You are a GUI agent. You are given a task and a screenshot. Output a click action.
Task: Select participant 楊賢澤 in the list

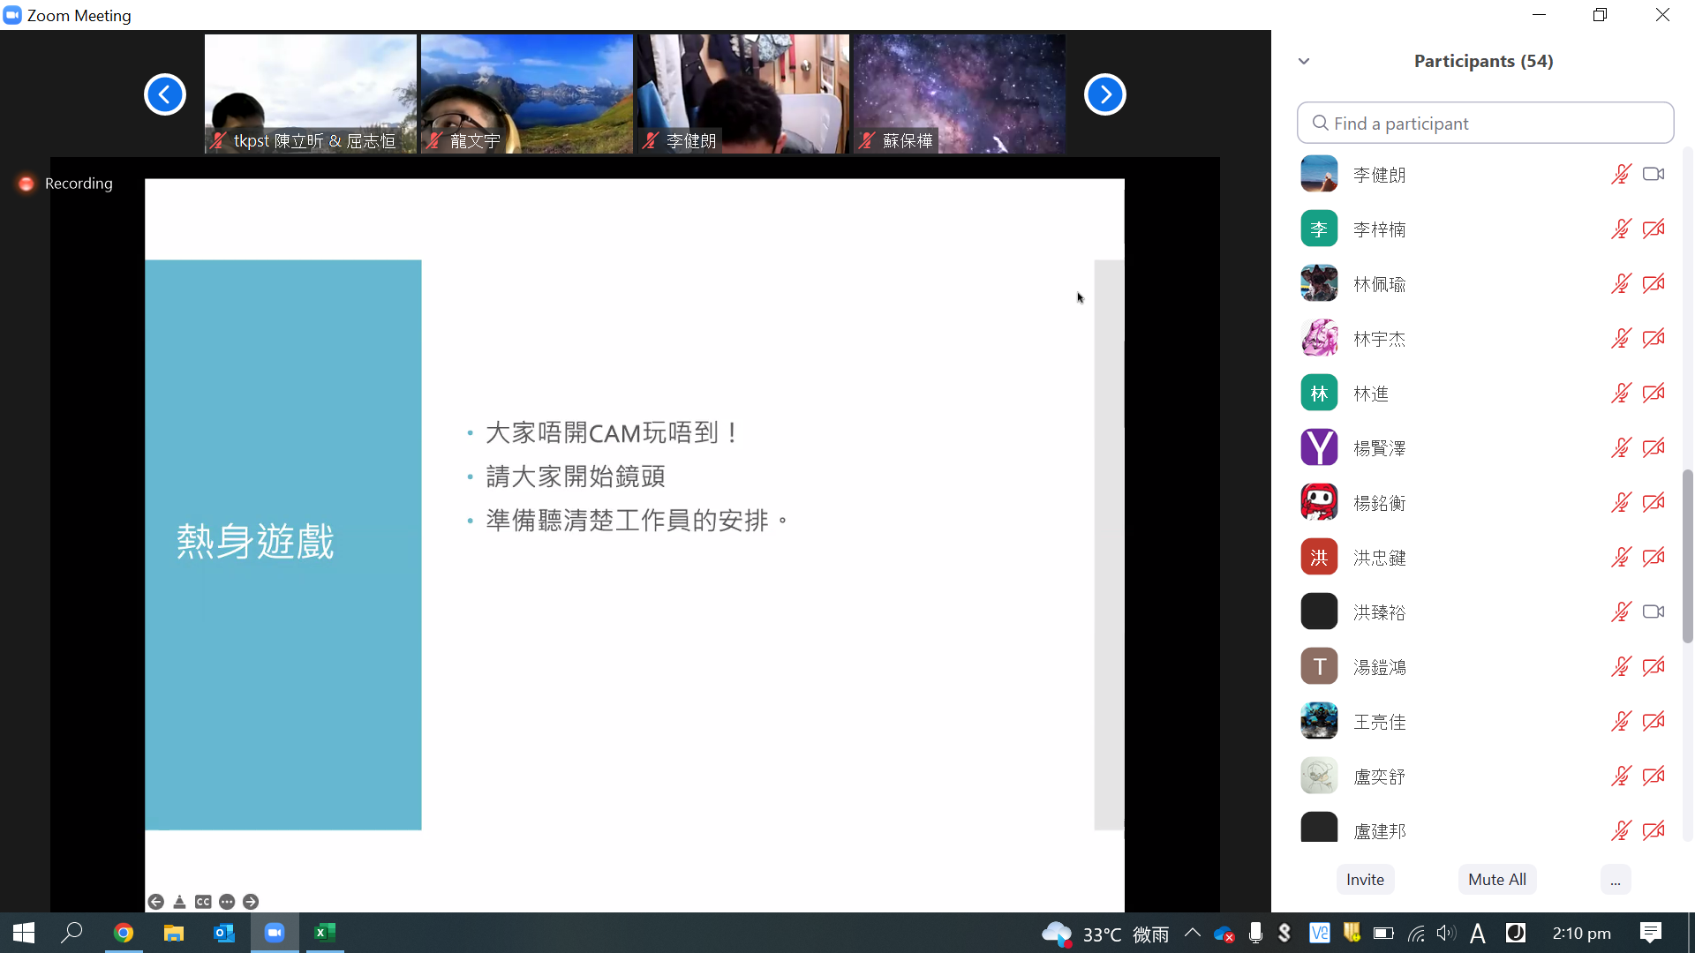point(1379,448)
